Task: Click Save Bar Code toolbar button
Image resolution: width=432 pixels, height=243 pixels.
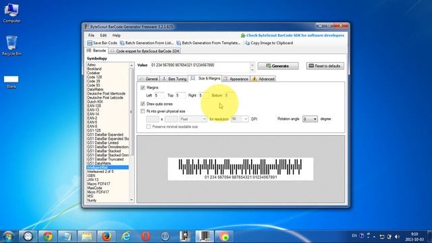Action: pos(102,43)
